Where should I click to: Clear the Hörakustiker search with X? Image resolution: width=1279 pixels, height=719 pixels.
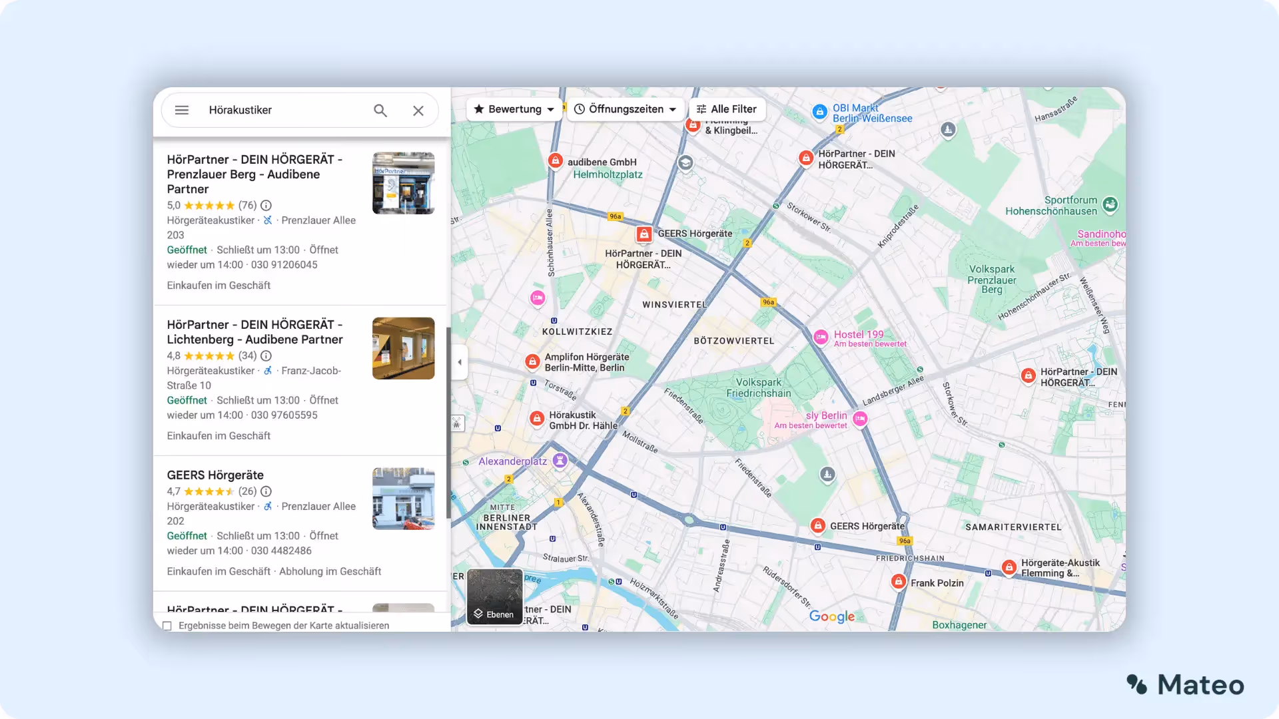pos(418,111)
